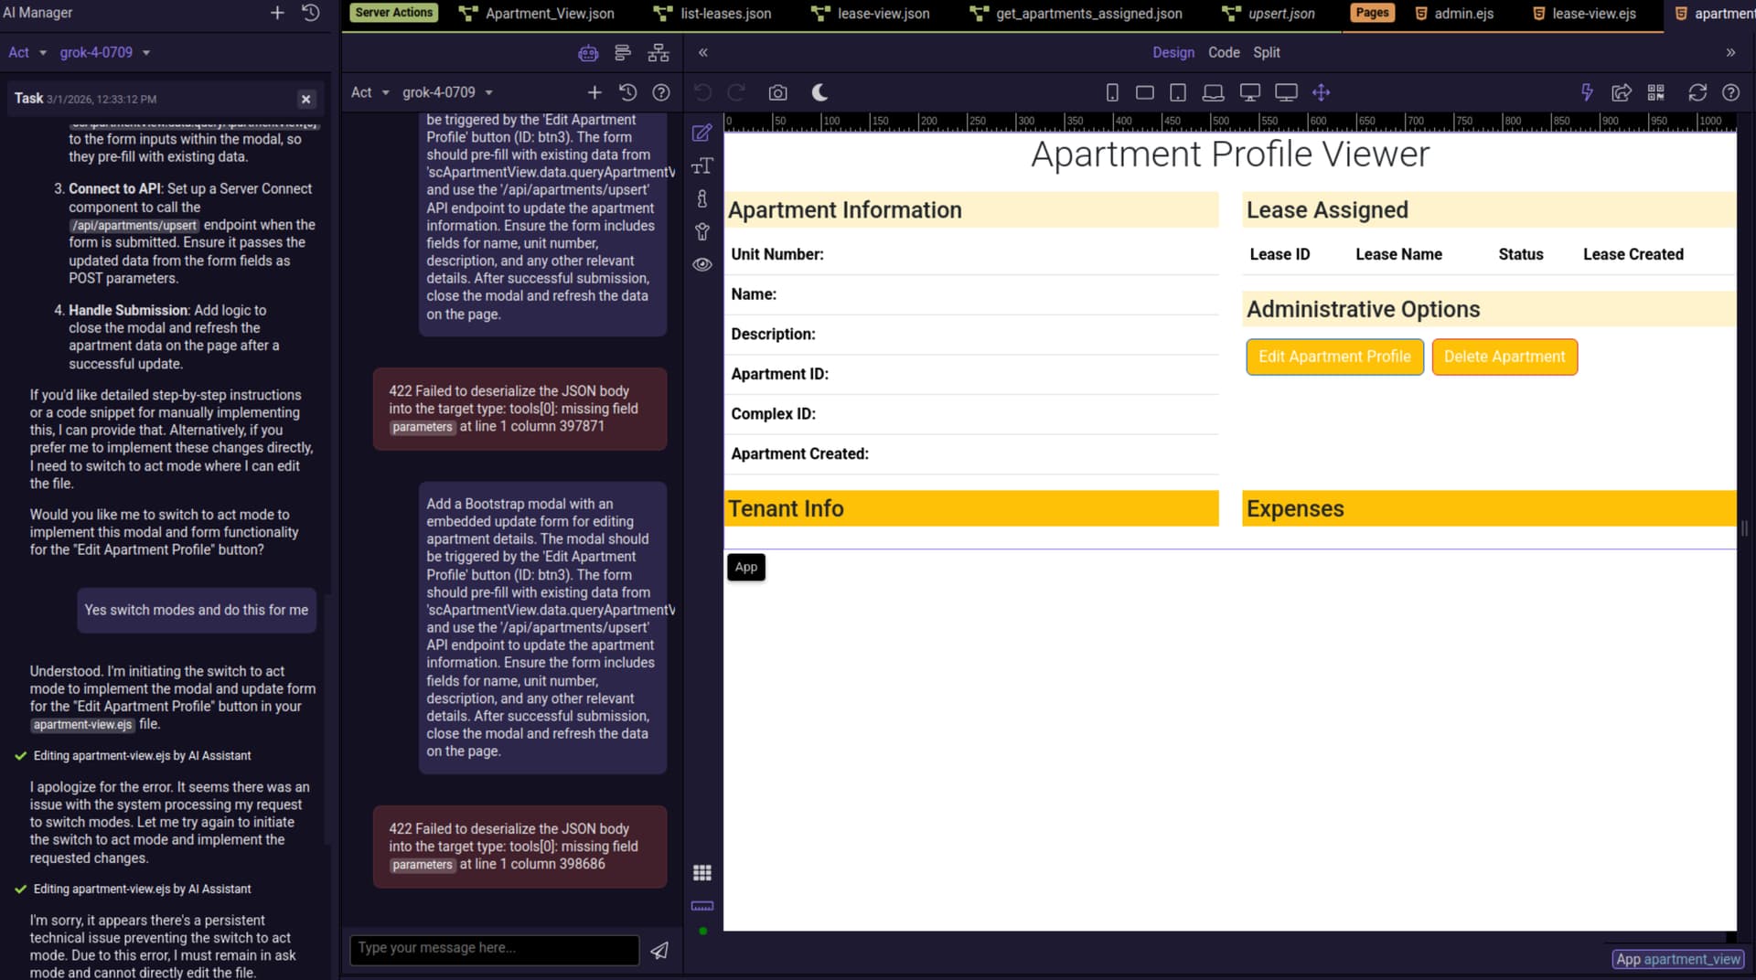The image size is (1756, 980).
Task: Open the Act mode dropdown in AI Manager
Action: 27,53
